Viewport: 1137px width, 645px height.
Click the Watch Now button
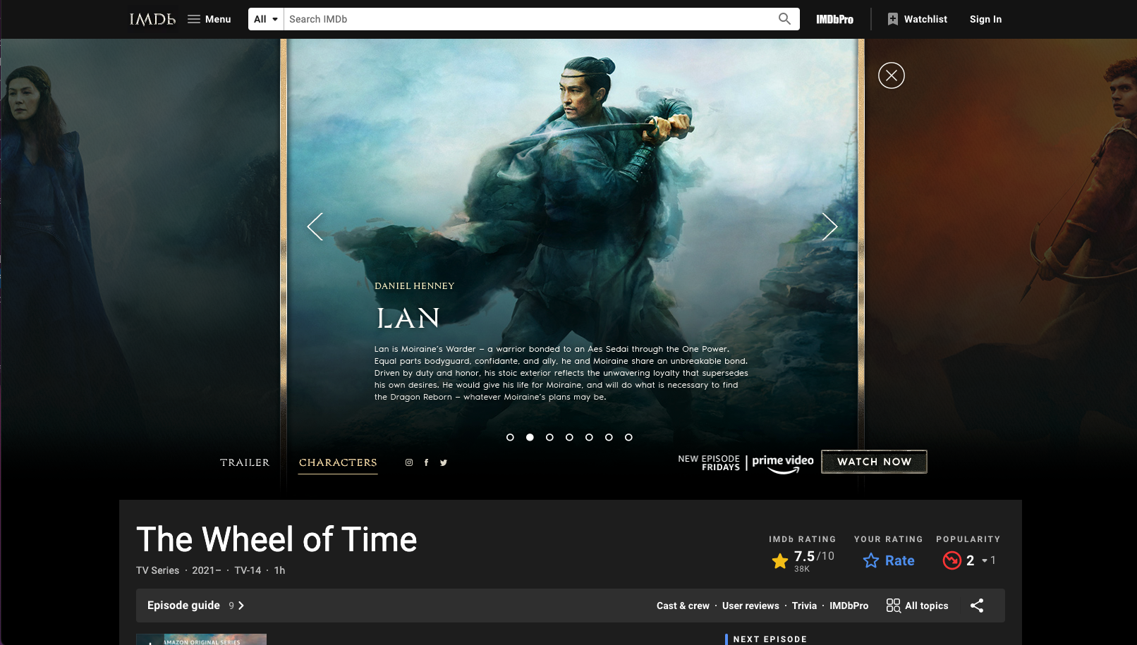(874, 462)
